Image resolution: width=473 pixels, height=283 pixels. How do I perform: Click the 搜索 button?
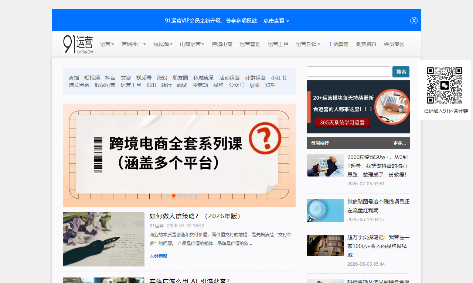401,72
